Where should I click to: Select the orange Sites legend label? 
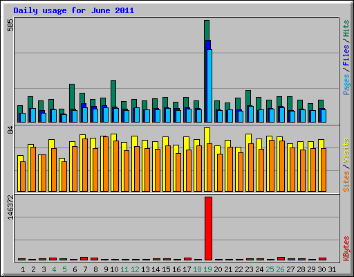point(346,181)
